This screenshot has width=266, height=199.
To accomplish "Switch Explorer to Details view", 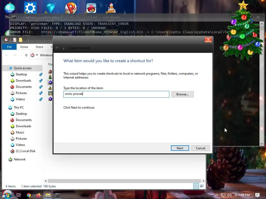I will pyautogui.click(x=196, y=186).
